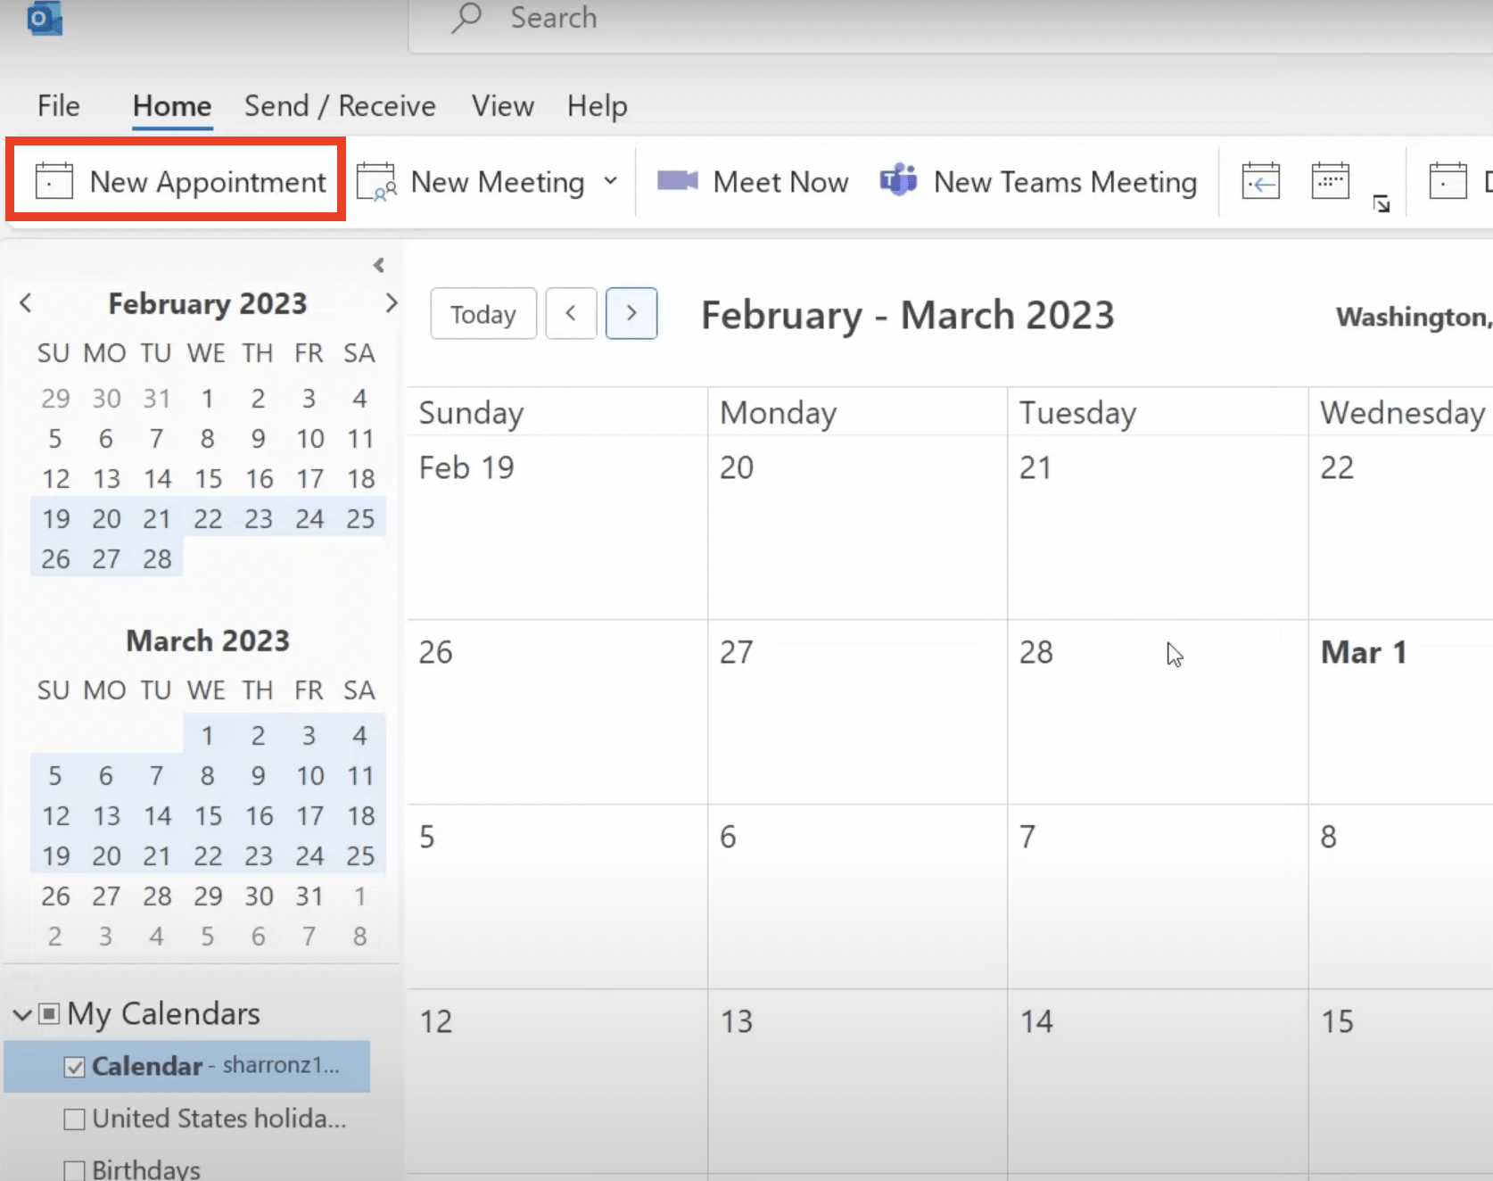This screenshot has width=1493, height=1181.
Task: Collapse the My Calendars group
Action: click(22, 1014)
